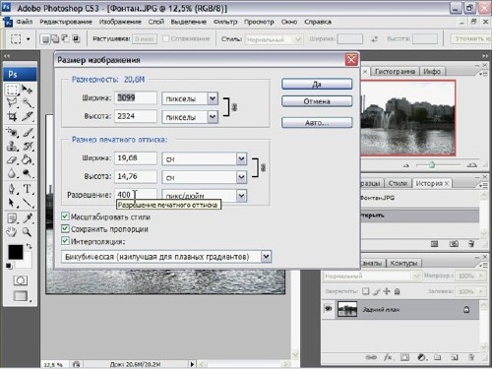
Task: Click the new snapshot camera icon in History
Action: point(454,244)
